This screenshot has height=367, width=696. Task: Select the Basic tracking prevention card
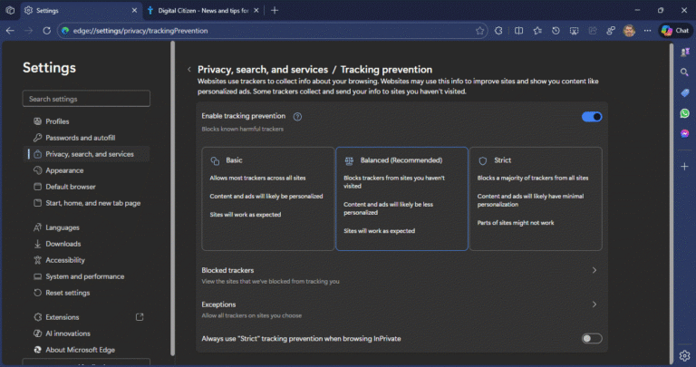(x=267, y=198)
